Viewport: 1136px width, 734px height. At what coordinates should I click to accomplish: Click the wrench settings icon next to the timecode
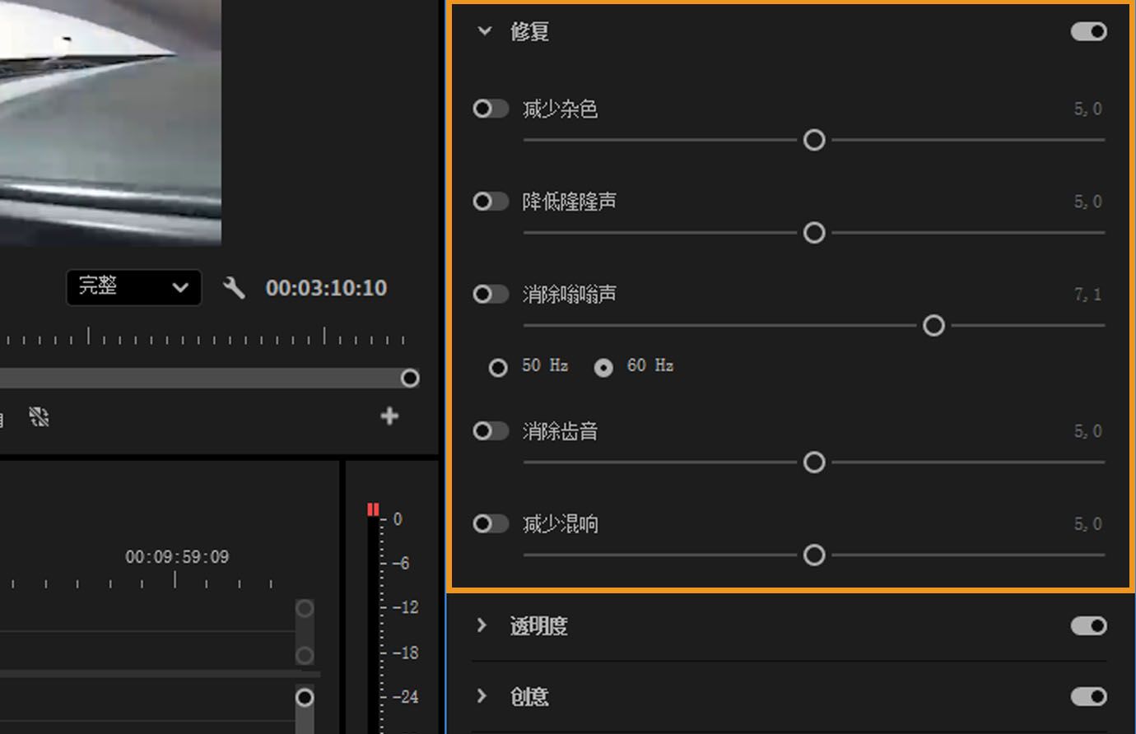pos(234,288)
